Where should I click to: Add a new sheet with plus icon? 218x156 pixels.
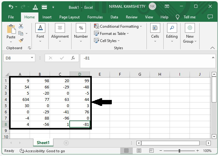pyautogui.click(x=66, y=143)
